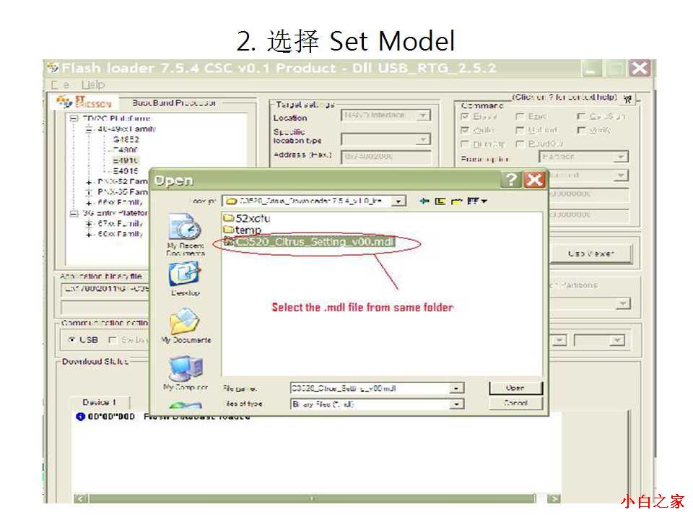Expand the 66xx Family tree node
Screen dimensions: 693x520
pos(89,202)
